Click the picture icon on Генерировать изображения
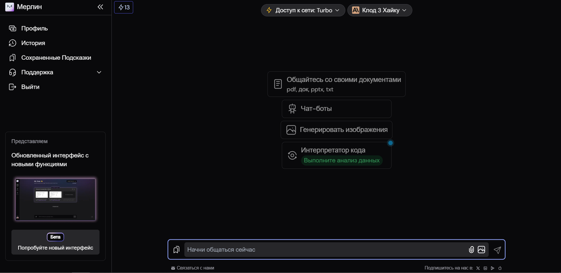 (x=291, y=130)
